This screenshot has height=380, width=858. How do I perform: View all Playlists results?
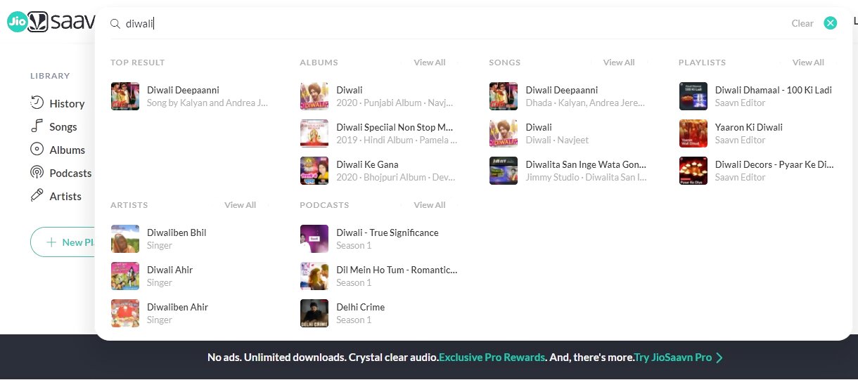808,63
